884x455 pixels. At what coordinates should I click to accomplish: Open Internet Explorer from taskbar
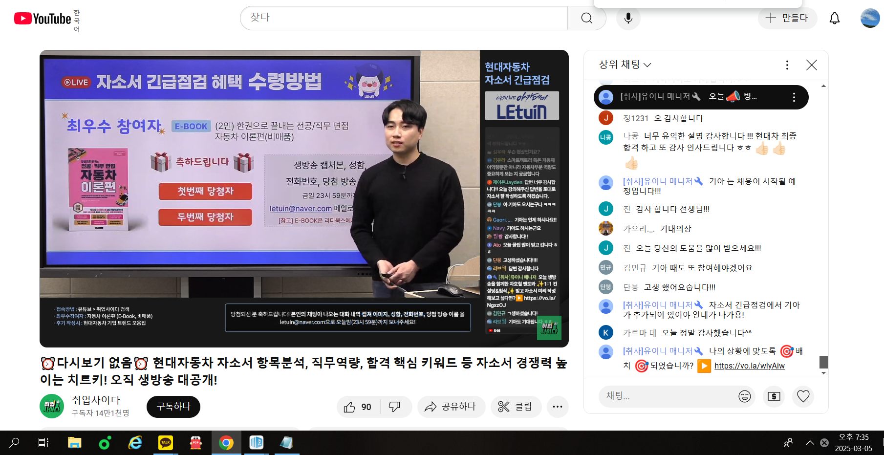[x=135, y=443]
